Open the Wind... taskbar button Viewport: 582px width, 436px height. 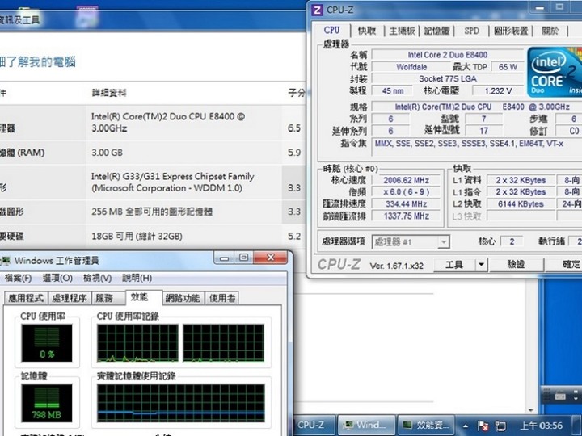click(x=366, y=425)
